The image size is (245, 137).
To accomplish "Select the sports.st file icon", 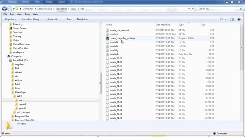I will click(107, 34).
